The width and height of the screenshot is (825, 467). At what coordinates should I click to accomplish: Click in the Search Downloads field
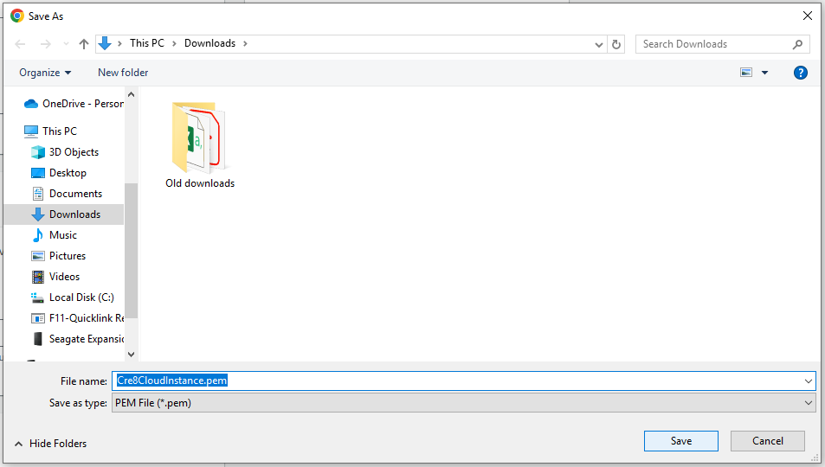[714, 44]
